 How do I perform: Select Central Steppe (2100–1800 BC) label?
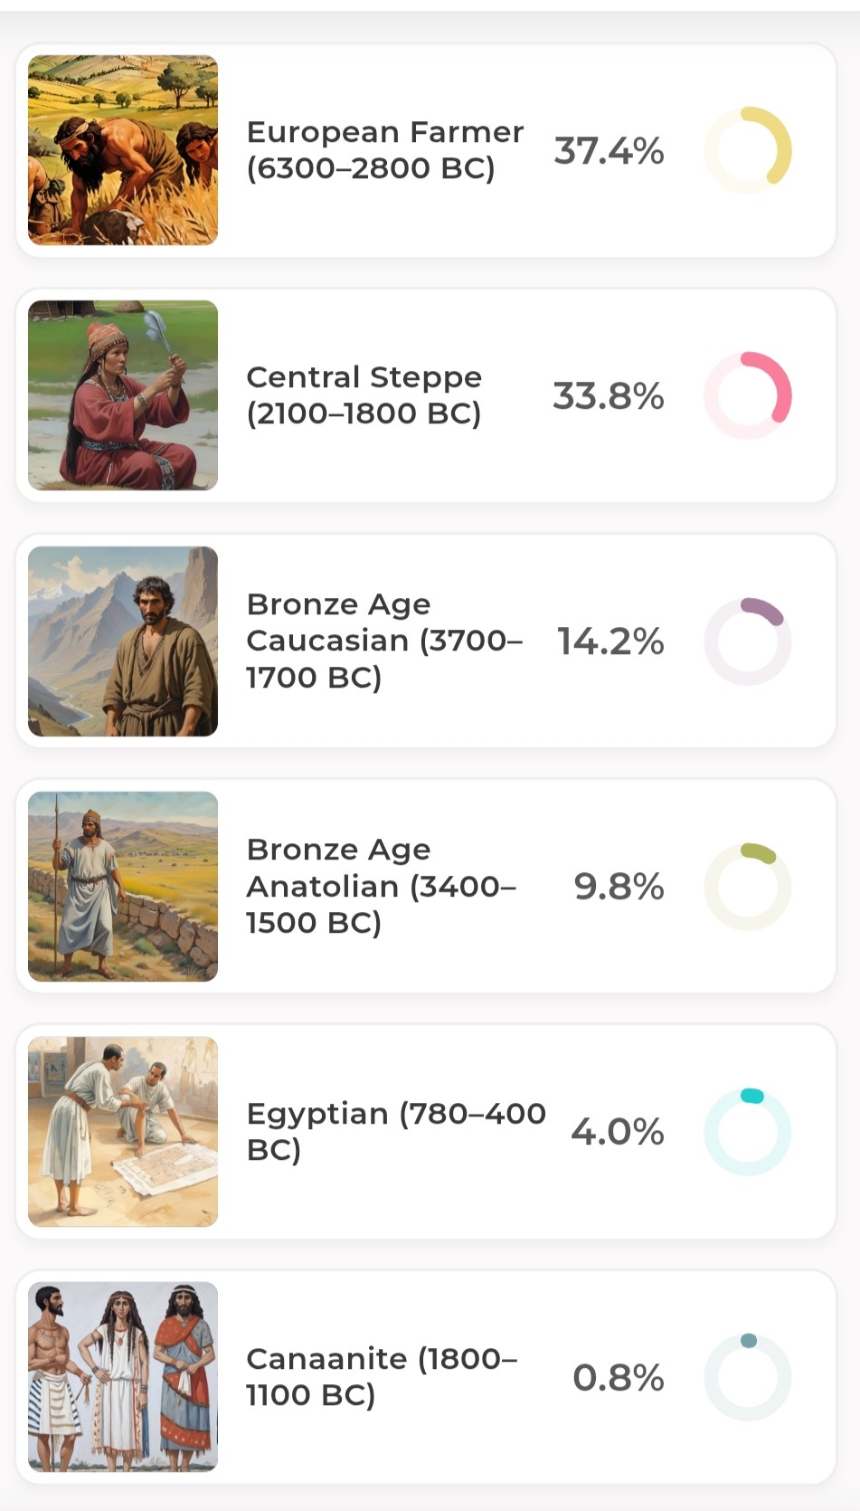364,395
